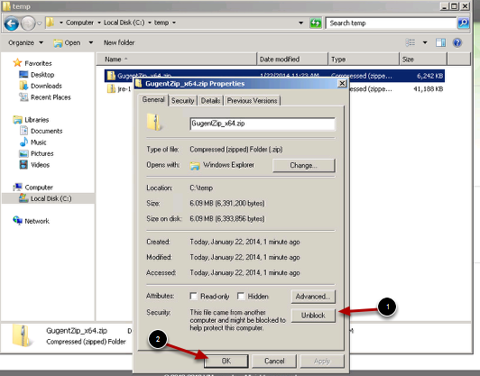
Task: Click the Open toolbar button
Action: click(x=67, y=43)
